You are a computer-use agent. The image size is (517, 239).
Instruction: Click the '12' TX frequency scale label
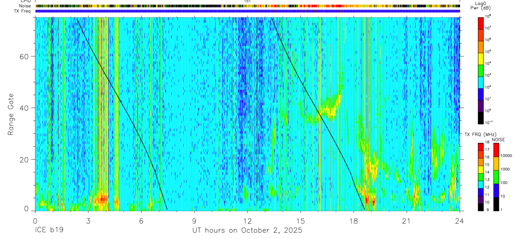point(488,187)
